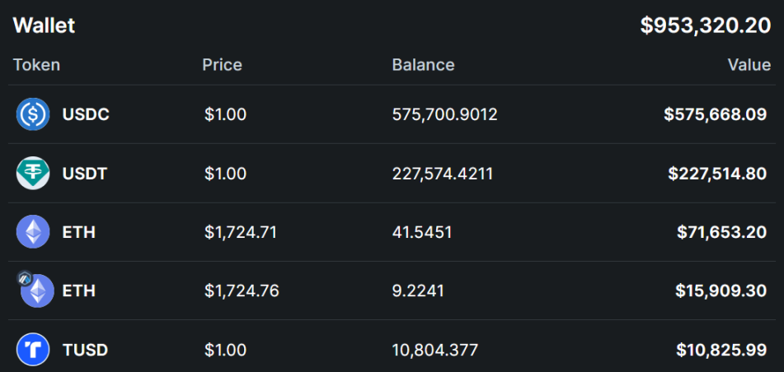Click the USDC token icon
The width and height of the screenshot is (784, 372).
[33, 114]
